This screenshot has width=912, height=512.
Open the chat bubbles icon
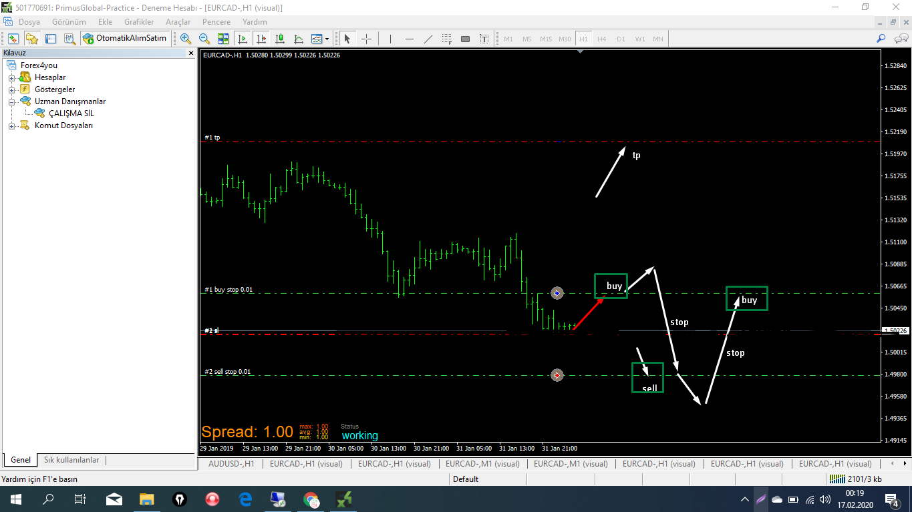[x=900, y=39]
